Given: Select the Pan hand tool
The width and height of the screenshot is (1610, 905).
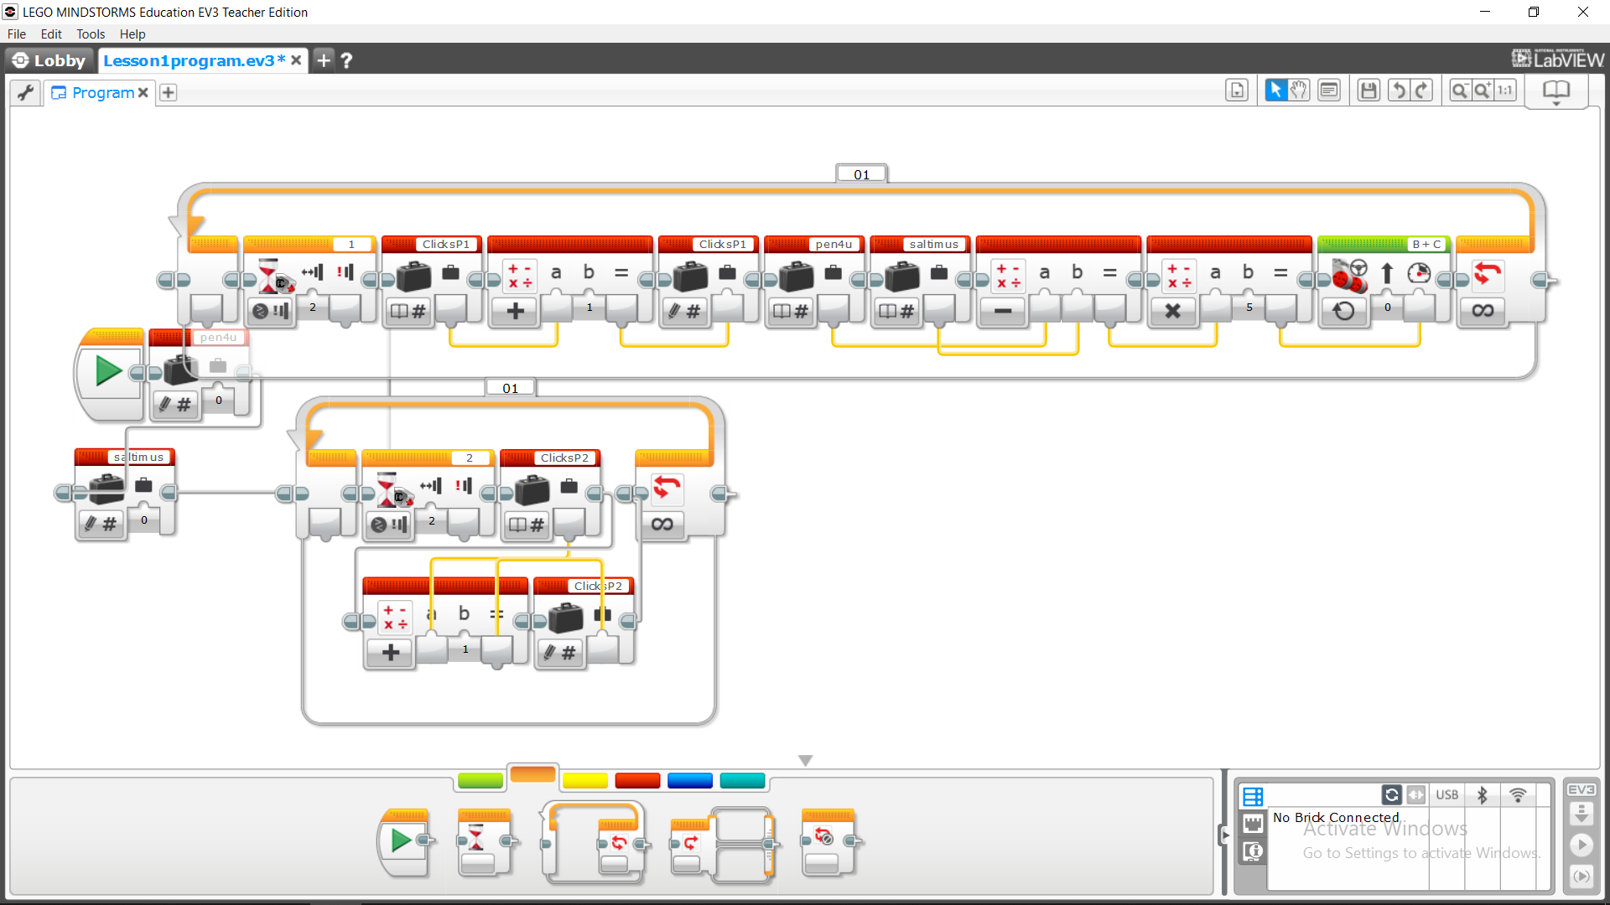Looking at the screenshot, I should pos(1299,90).
